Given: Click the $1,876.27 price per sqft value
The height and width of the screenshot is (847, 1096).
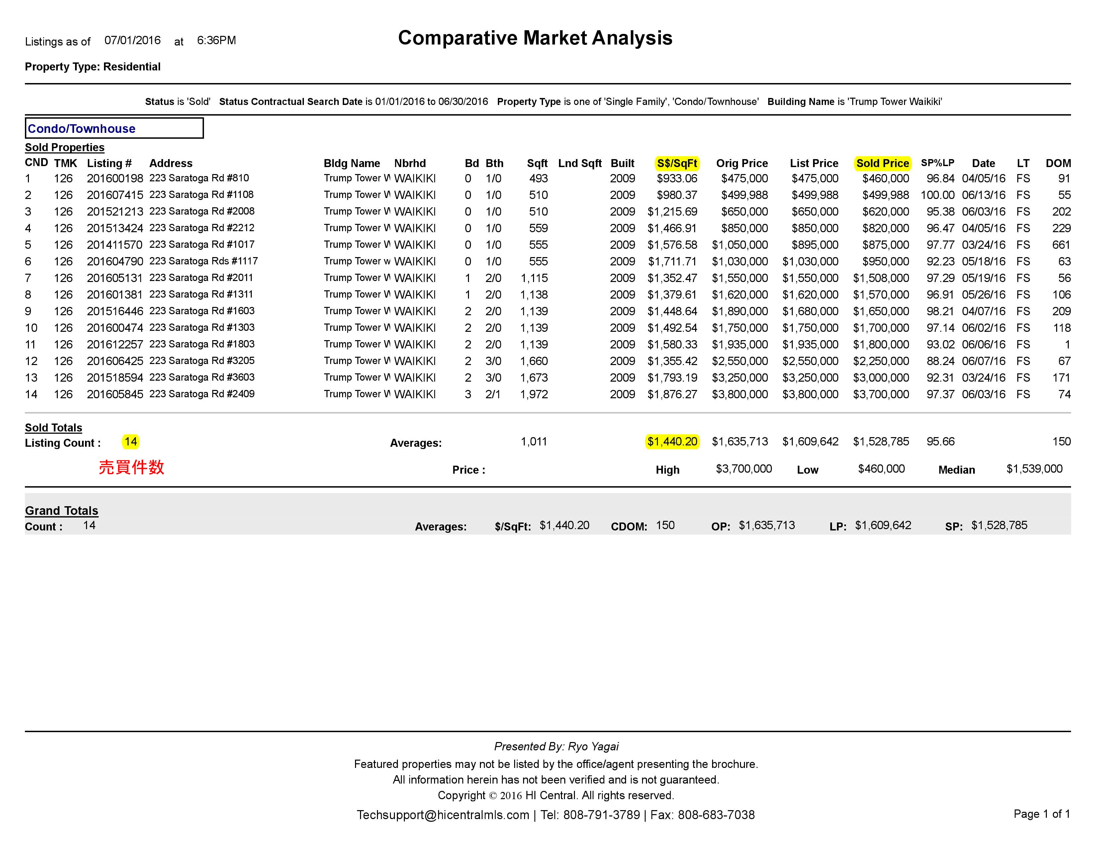Looking at the screenshot, I should tap(673, 394).
